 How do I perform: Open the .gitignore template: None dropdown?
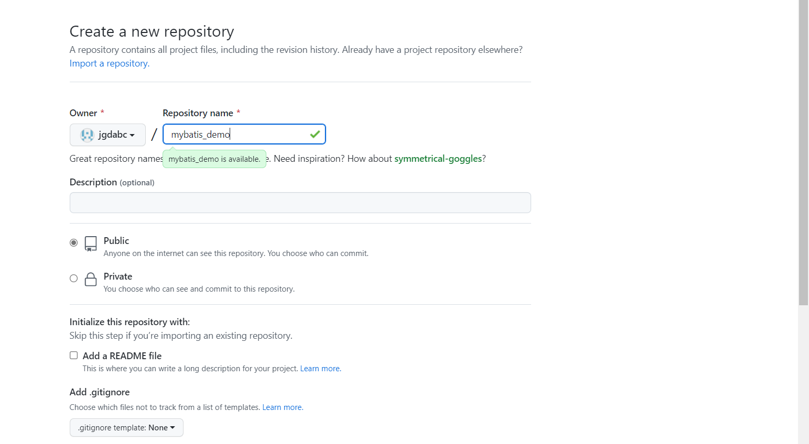coord(126,427)
